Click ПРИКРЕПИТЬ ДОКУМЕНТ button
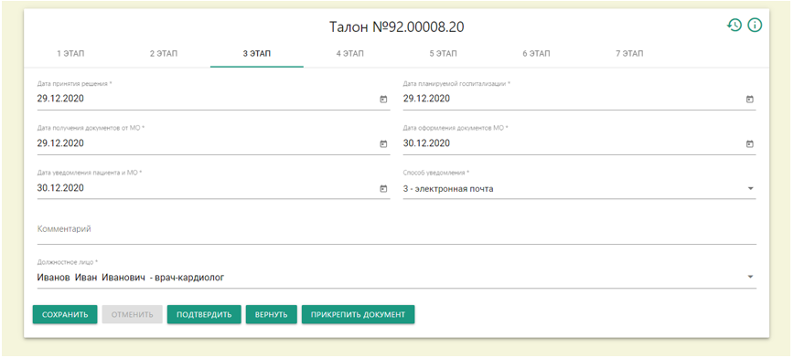Screen dimensions: 794x358 pos(358,314)
